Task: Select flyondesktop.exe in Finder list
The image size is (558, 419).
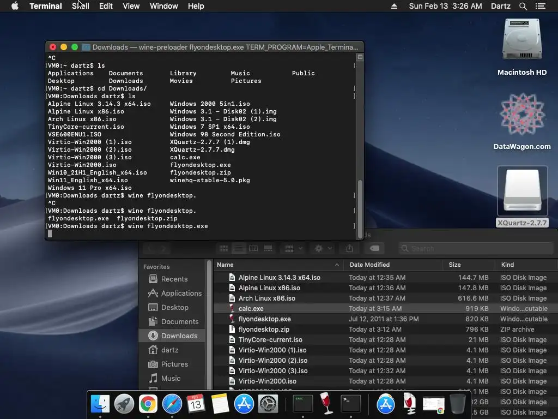Action: click(385, 319)
